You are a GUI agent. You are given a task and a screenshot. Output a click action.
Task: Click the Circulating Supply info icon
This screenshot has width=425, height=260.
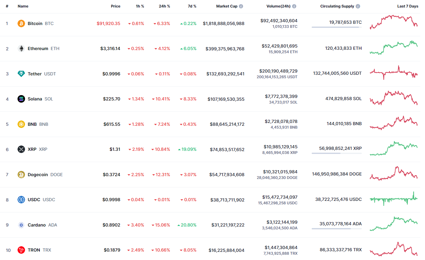(358, 6)
